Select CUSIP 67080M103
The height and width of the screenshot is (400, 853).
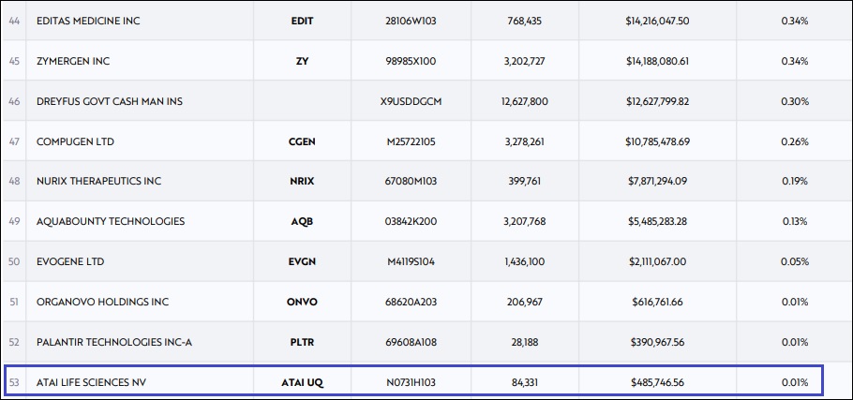click(x=411, y=181)
